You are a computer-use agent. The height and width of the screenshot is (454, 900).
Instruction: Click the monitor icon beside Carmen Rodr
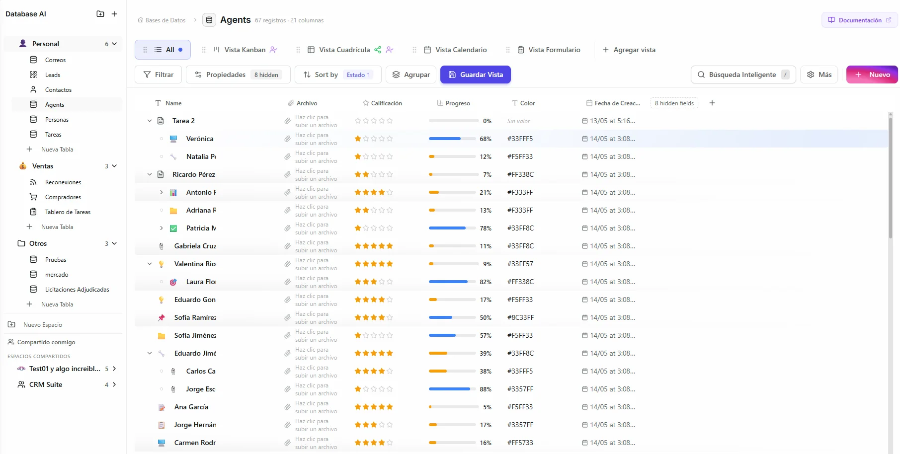[x=162, y=443]
